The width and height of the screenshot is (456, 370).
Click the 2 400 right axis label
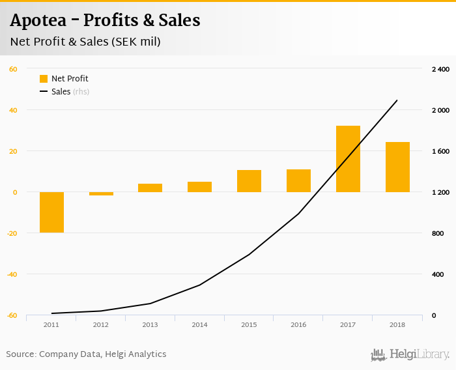440,69
